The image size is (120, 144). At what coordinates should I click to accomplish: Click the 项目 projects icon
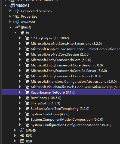click(x=22, y=141)
